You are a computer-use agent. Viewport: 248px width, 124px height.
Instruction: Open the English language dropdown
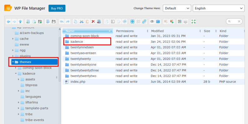[219, 8]
